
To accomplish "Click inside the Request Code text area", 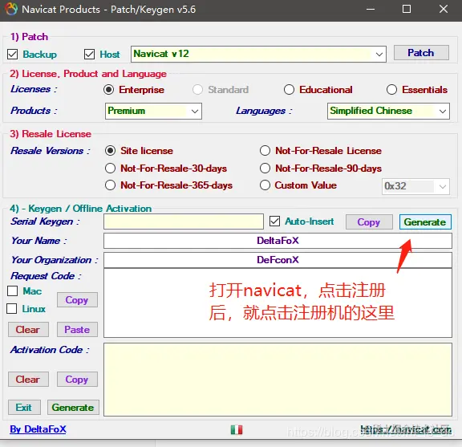I will click(278, 303).
